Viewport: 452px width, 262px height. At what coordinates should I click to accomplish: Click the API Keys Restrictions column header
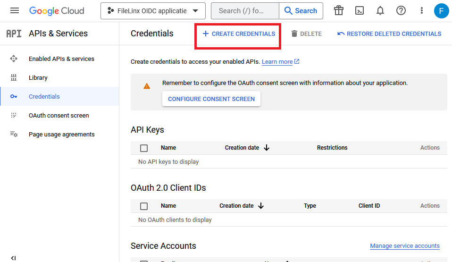332,148
